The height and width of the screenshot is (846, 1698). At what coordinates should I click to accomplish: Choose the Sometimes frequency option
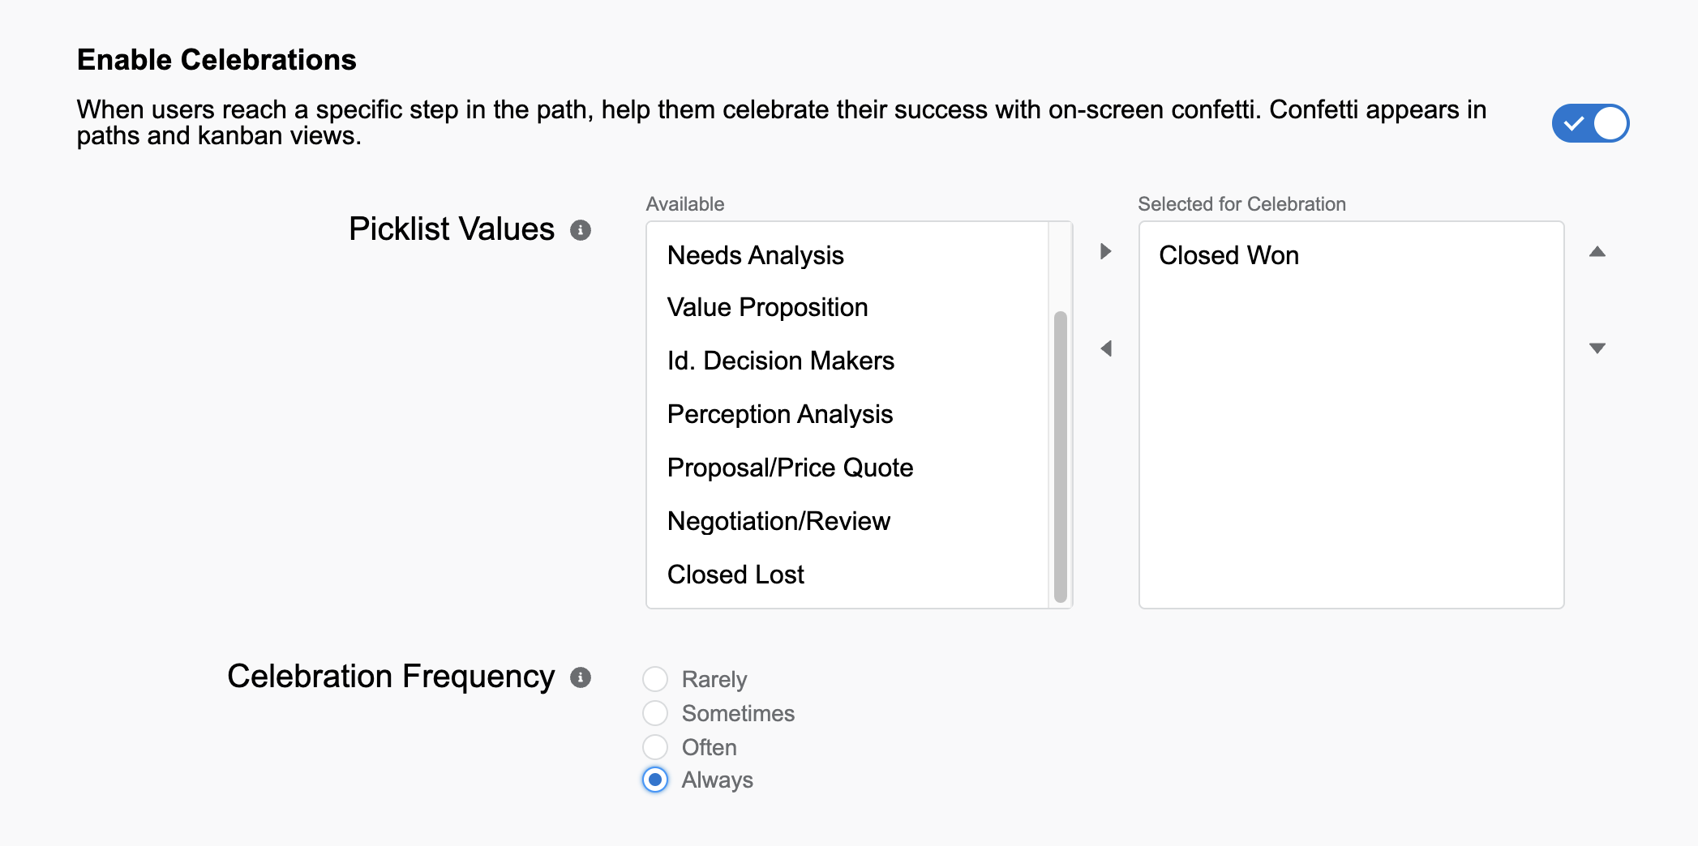point(655,713)
